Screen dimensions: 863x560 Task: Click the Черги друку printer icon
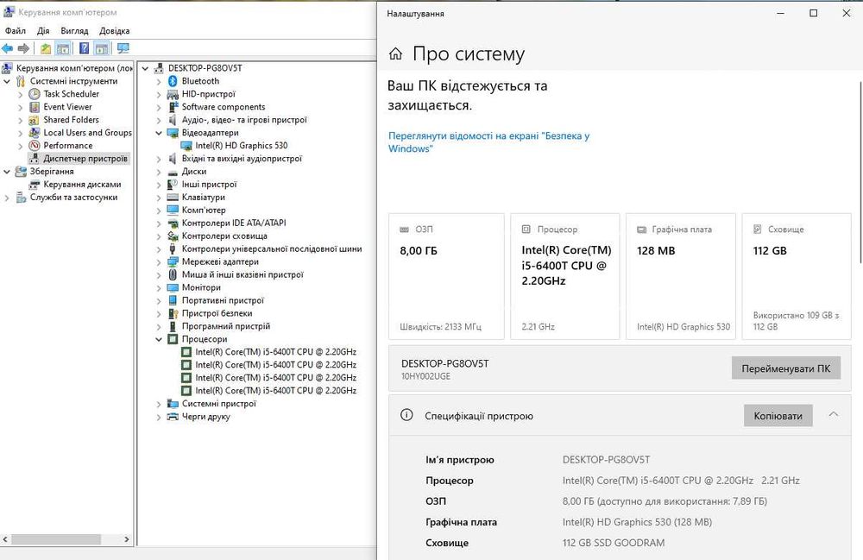[x=173, y=417]
